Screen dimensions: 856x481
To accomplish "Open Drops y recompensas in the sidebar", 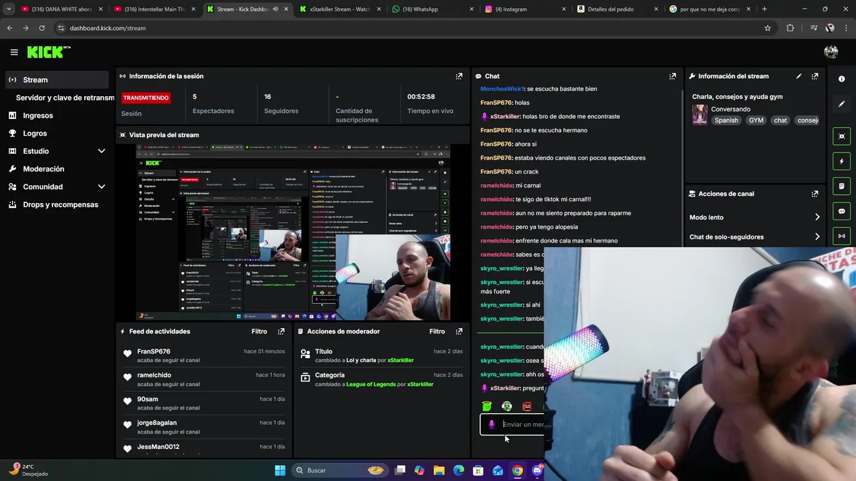I will (57, 204).
